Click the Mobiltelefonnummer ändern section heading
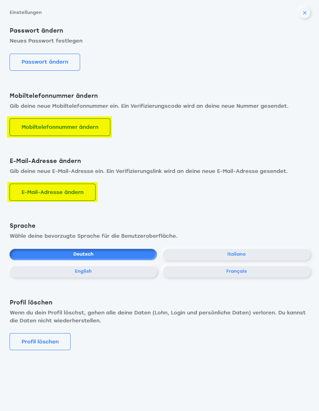319x411 pixels. pyautogui.click(x=54, y=96)
